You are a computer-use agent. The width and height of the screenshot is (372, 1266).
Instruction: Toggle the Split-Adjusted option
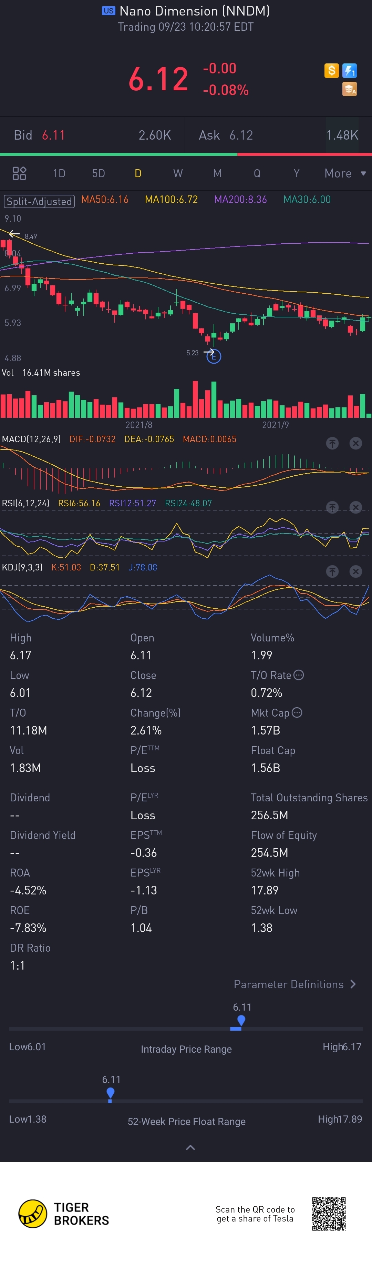pos(39,202)
